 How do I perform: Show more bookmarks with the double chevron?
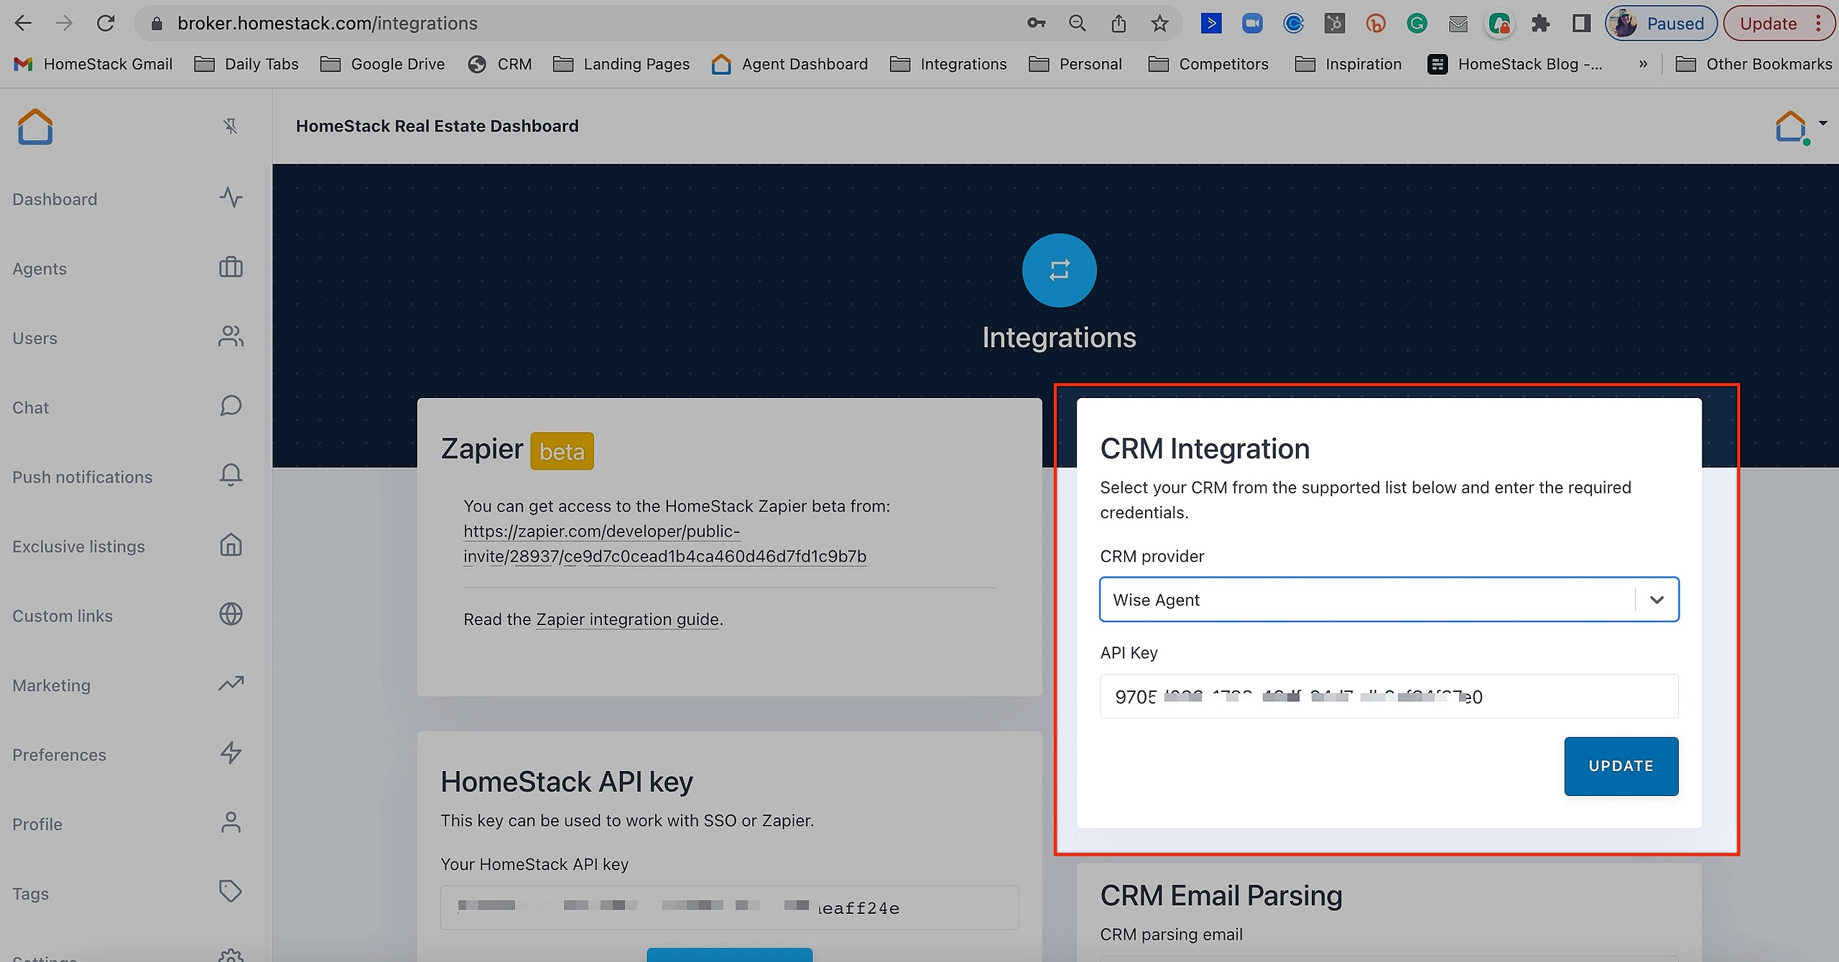point(1643,65)
